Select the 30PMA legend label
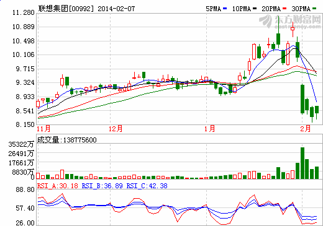This screenshot has width=323, height=226. 301,9
